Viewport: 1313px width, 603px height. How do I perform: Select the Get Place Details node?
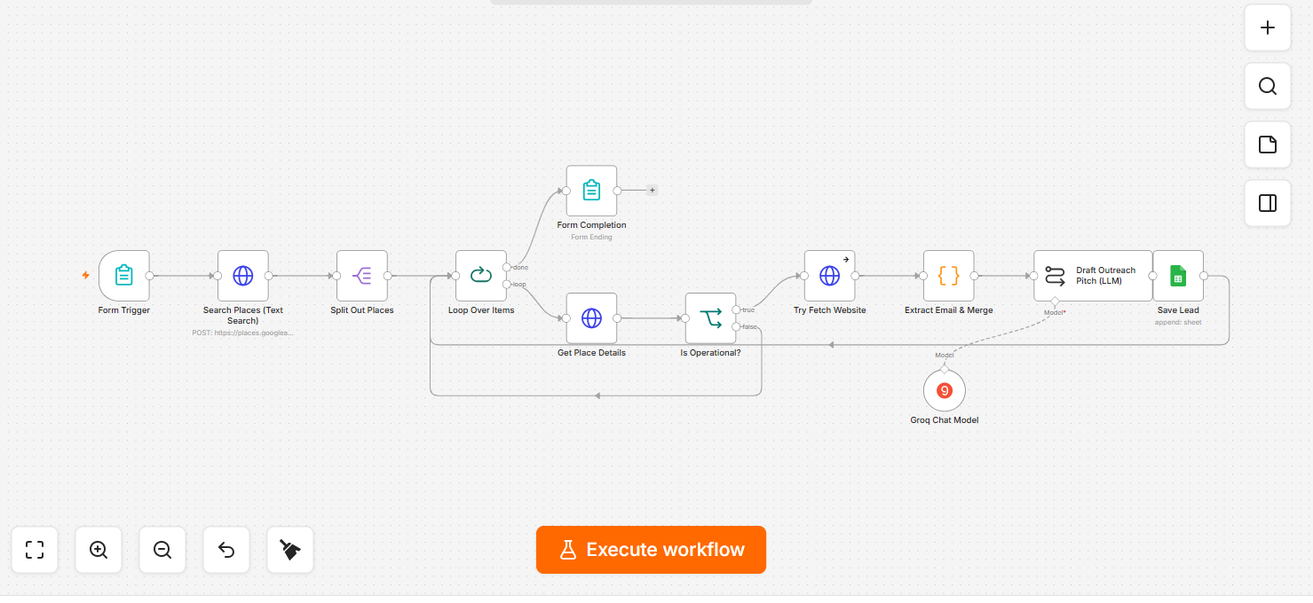coord(591,317)
